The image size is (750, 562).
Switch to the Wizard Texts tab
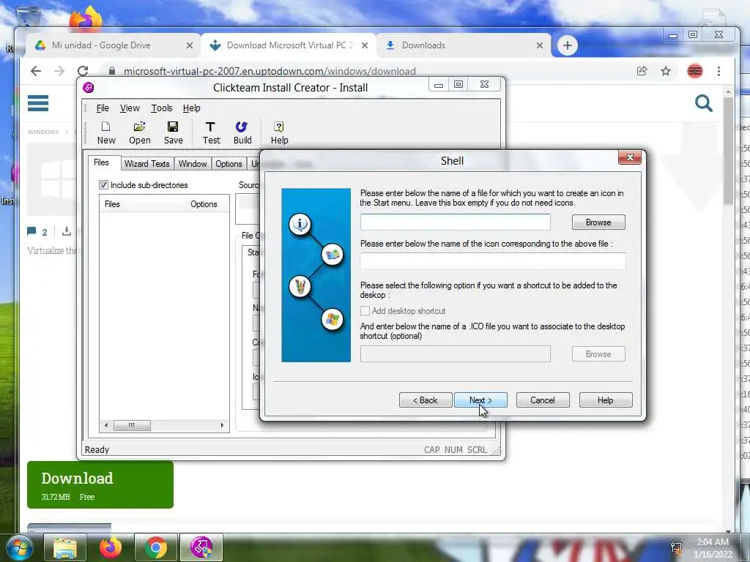pyautogui.click(x=146, y=163)
